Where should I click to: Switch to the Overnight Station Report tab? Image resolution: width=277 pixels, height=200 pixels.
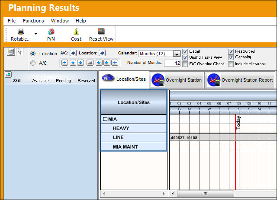[240, 80]
